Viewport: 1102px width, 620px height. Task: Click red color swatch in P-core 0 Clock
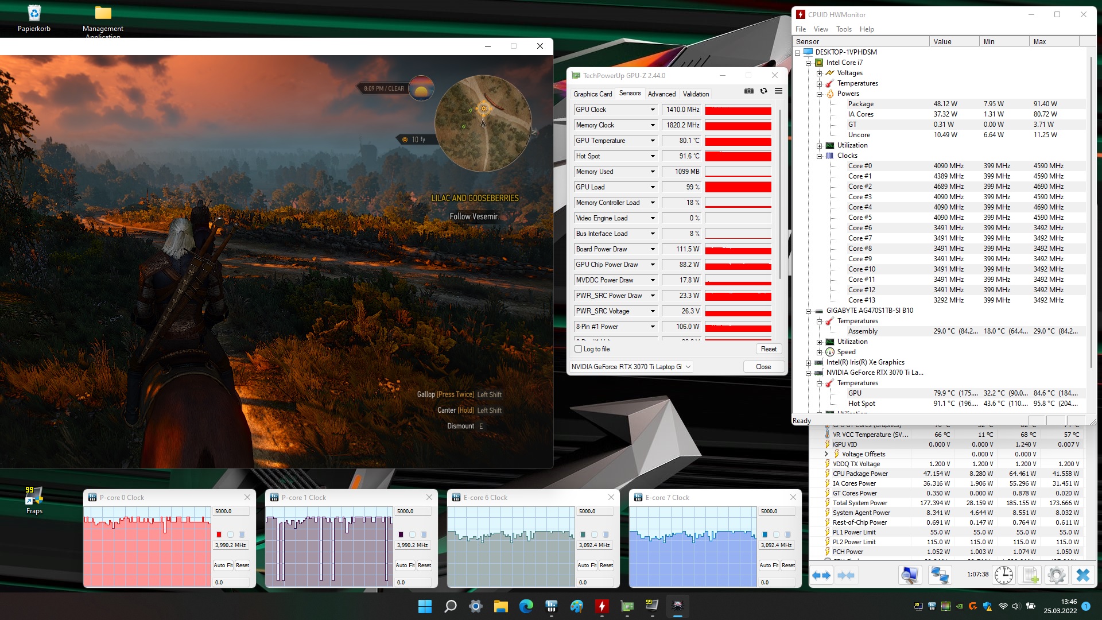tap(219, 534)
